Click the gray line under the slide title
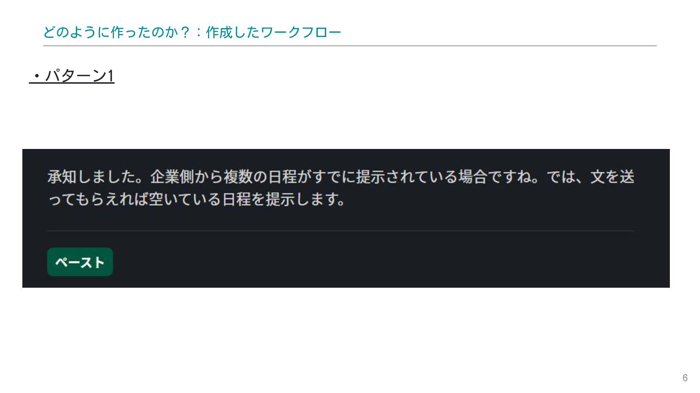This screenshot has height=393, width=700. (350, 46)
